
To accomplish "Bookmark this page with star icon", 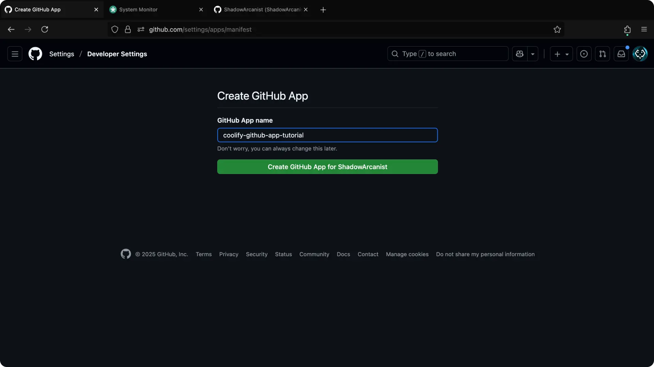I will (x=557, y=30).
